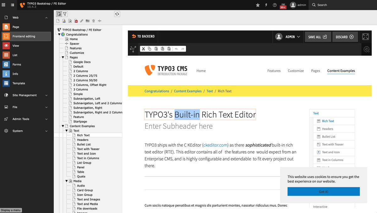Screen dimensions: 377x213
Task: Open the Features navigation item
Action: click(274, 71)
